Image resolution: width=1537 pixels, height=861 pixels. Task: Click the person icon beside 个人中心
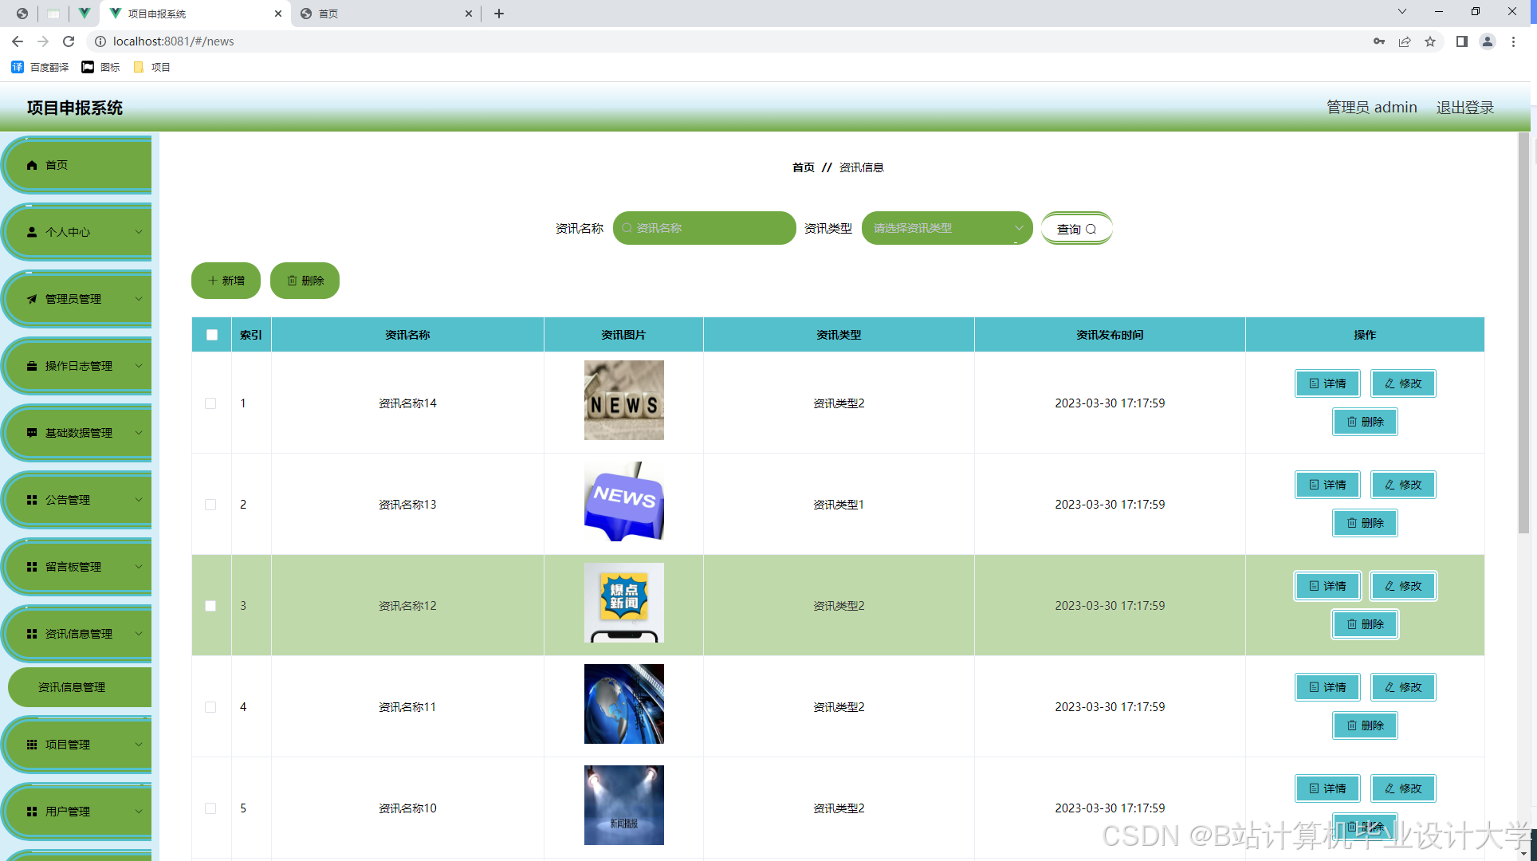coord(32,232)
